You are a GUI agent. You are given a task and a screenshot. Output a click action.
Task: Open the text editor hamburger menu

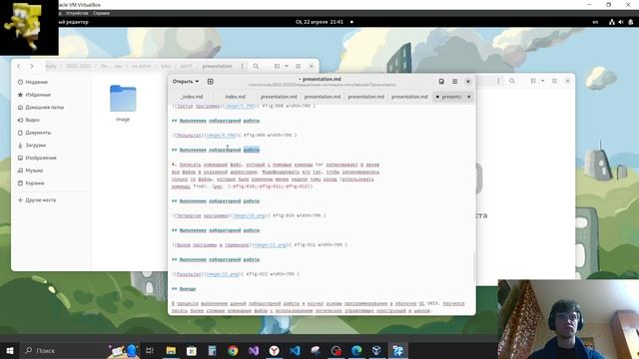455,82
